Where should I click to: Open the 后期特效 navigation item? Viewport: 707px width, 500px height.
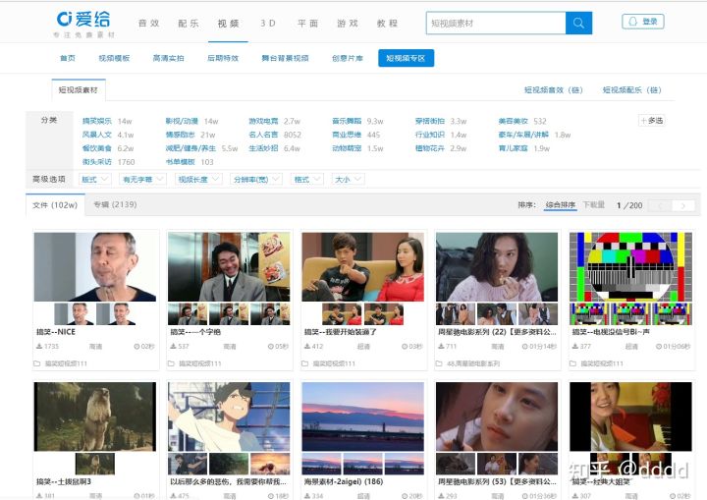pyautogui.click(x=223, y=58)
